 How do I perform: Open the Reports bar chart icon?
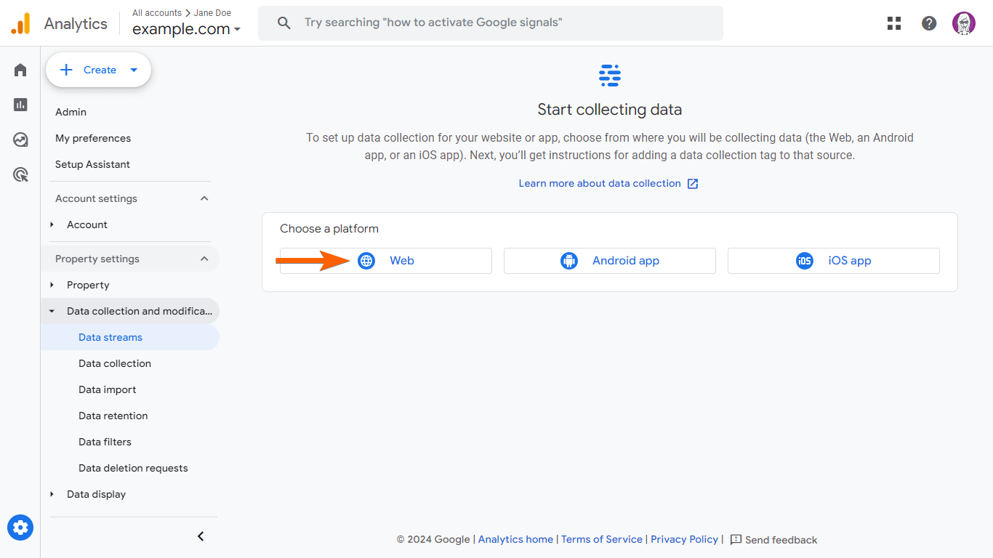click(20, 105)
